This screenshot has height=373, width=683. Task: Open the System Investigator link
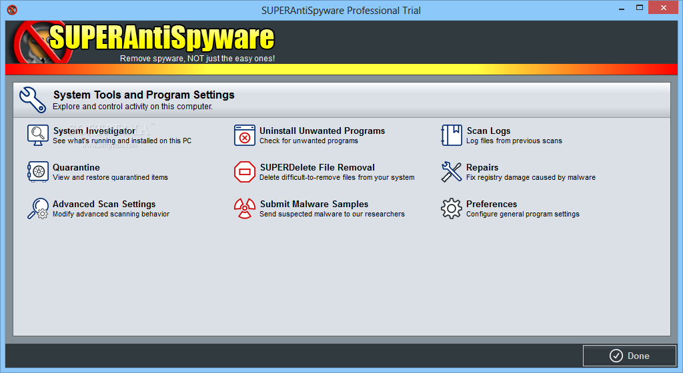(x=94, y=131)
